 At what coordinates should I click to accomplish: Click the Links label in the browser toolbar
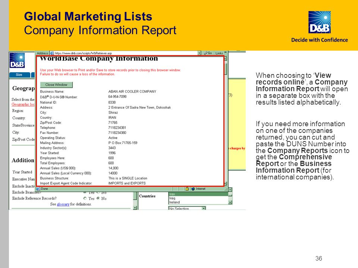tap(219, 53)
